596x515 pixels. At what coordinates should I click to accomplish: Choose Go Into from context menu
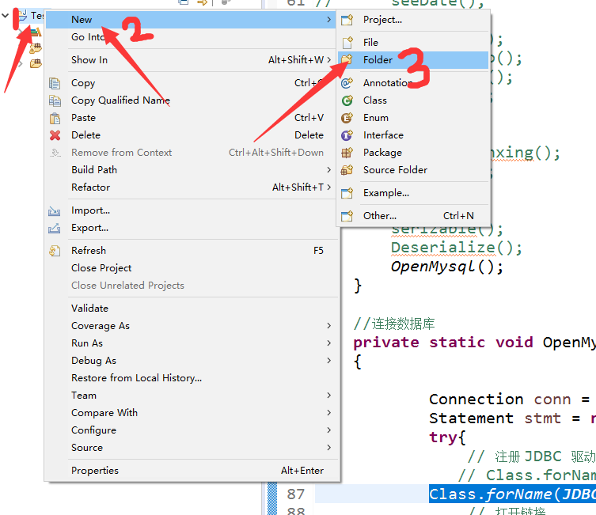190,37
